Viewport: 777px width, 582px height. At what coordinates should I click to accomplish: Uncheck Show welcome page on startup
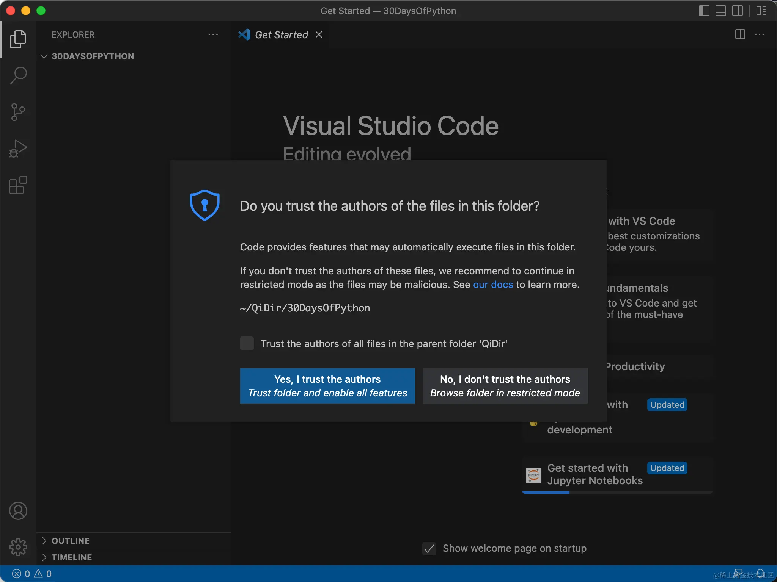[x=429, y=548]
